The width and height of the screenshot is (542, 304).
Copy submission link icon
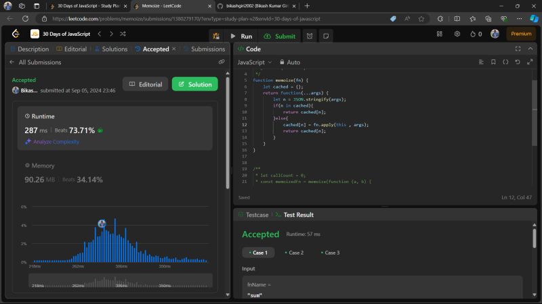tap(222, 62)
